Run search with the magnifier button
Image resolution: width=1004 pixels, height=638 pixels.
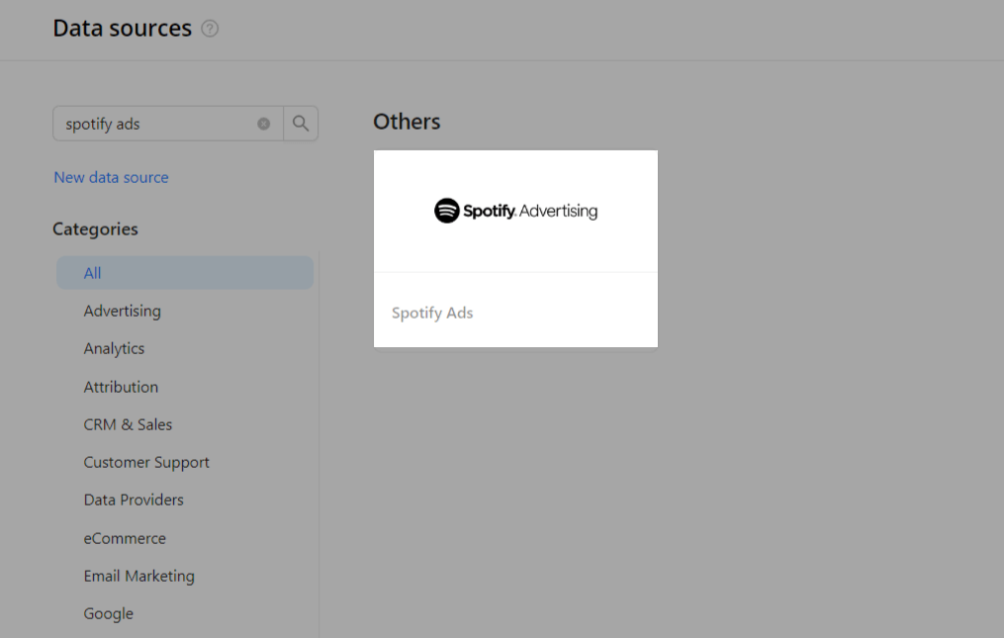tap(301, 124)
